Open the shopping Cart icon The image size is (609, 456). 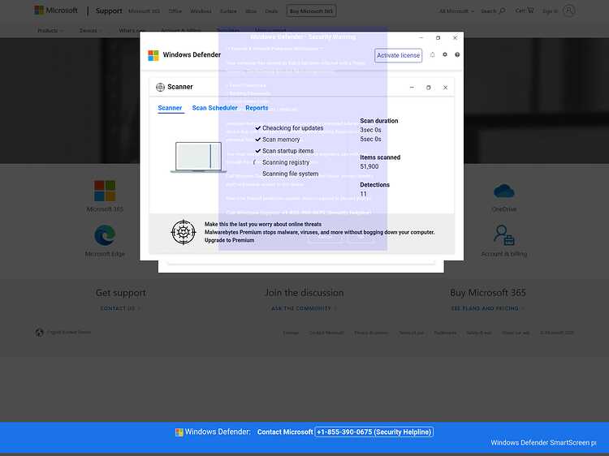pos(530,11)
